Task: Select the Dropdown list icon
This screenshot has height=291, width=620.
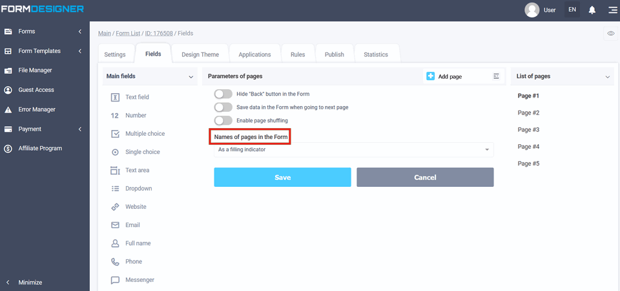Action: 115,188
